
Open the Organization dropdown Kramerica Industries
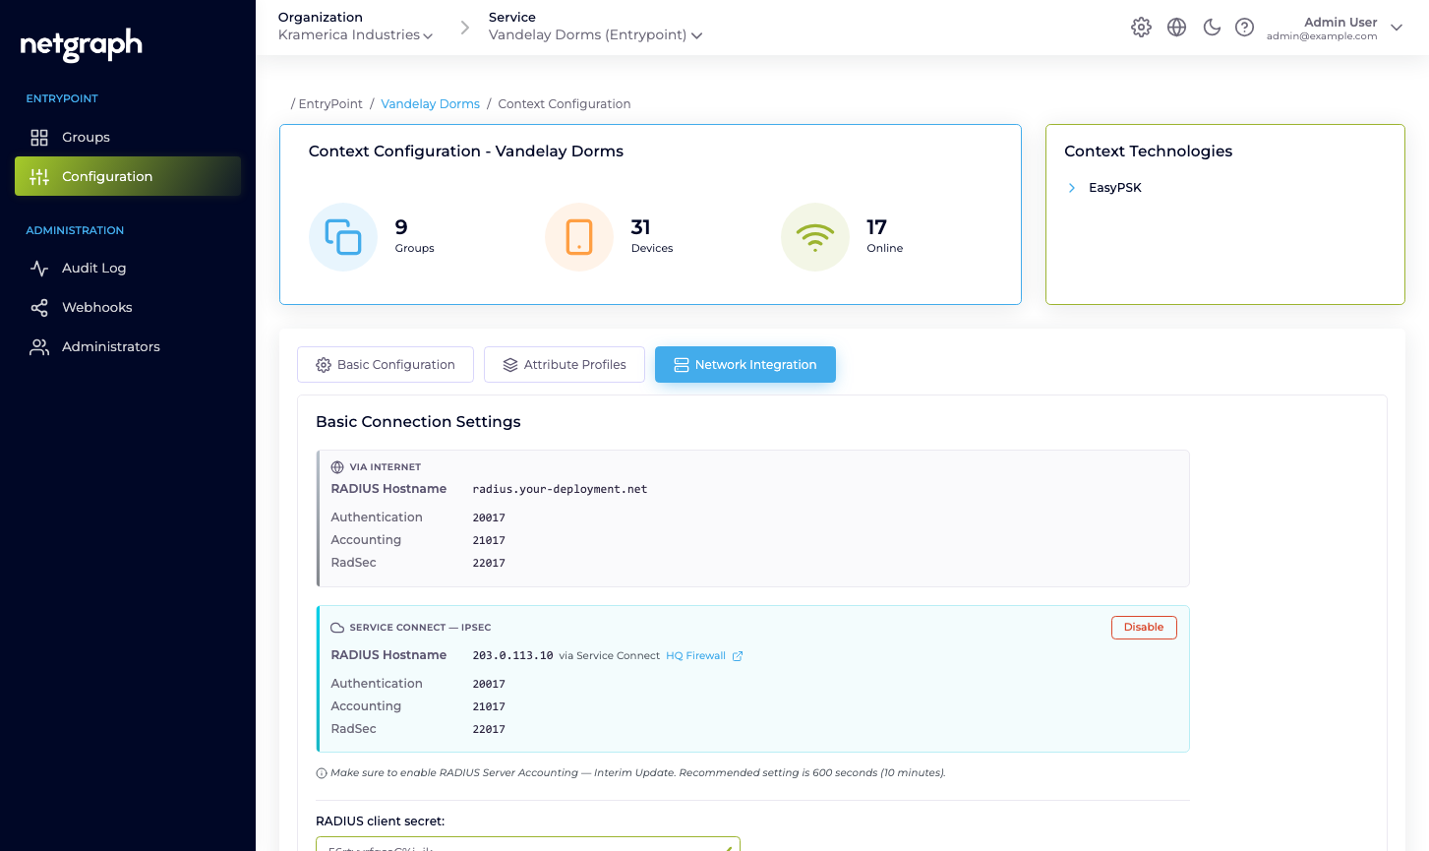(355, 34)
